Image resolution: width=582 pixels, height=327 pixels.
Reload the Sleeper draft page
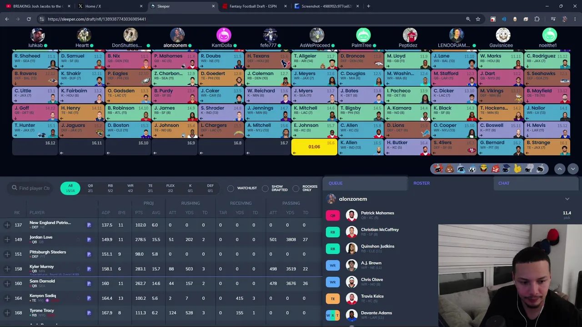(x=29, y=19)
